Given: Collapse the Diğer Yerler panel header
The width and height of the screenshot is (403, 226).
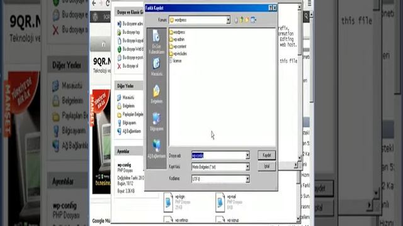Looking at the screenshot, I should [x=128, y=86].
